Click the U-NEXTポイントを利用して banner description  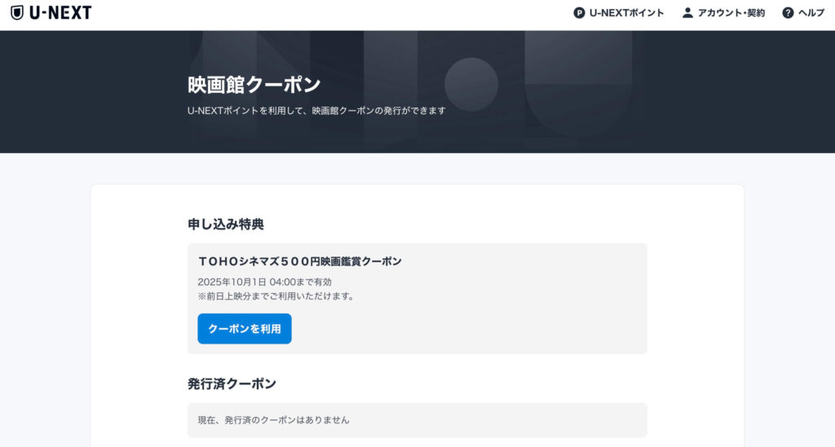[316, 111]
